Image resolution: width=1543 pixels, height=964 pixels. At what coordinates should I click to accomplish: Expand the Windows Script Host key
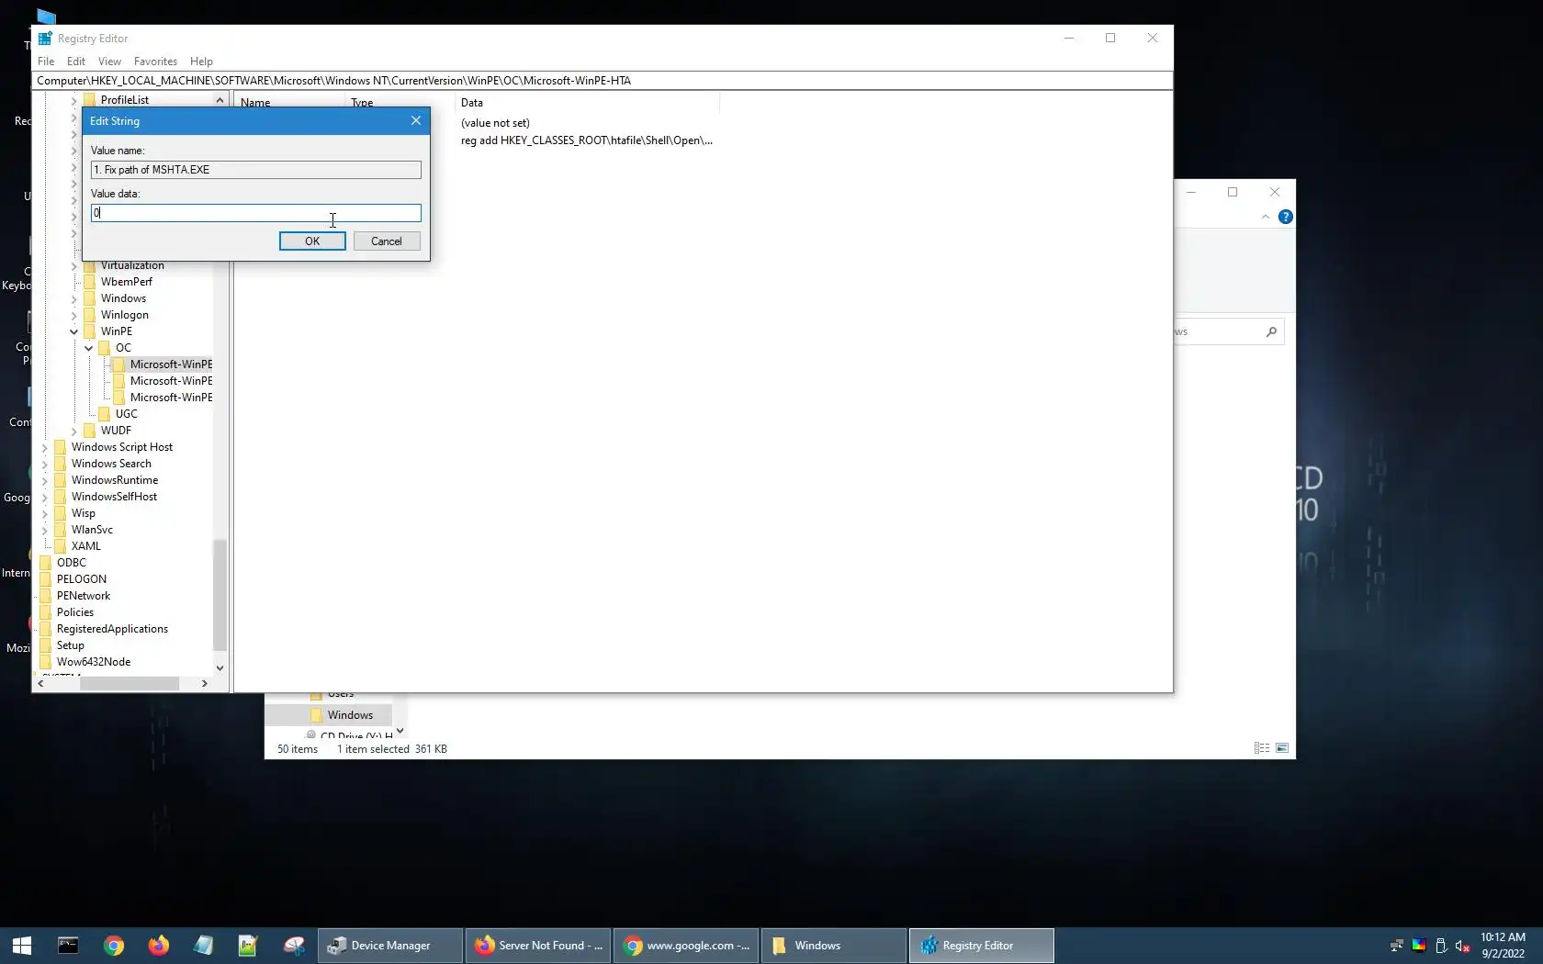pyautogui.click(x=45, y=447)
